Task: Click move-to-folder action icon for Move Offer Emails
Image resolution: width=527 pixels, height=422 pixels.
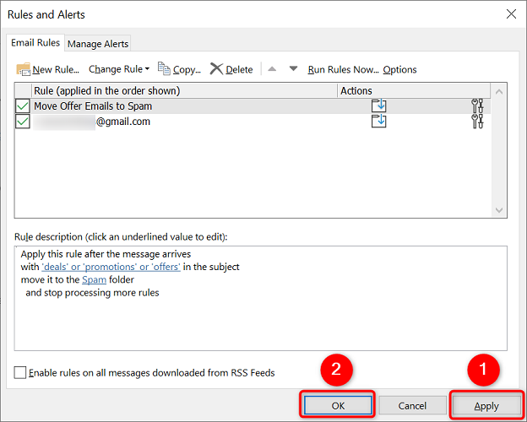Action: (379, 106)
